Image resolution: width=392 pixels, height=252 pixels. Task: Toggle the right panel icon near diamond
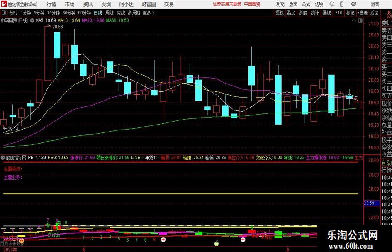click(x=360, y=21)
